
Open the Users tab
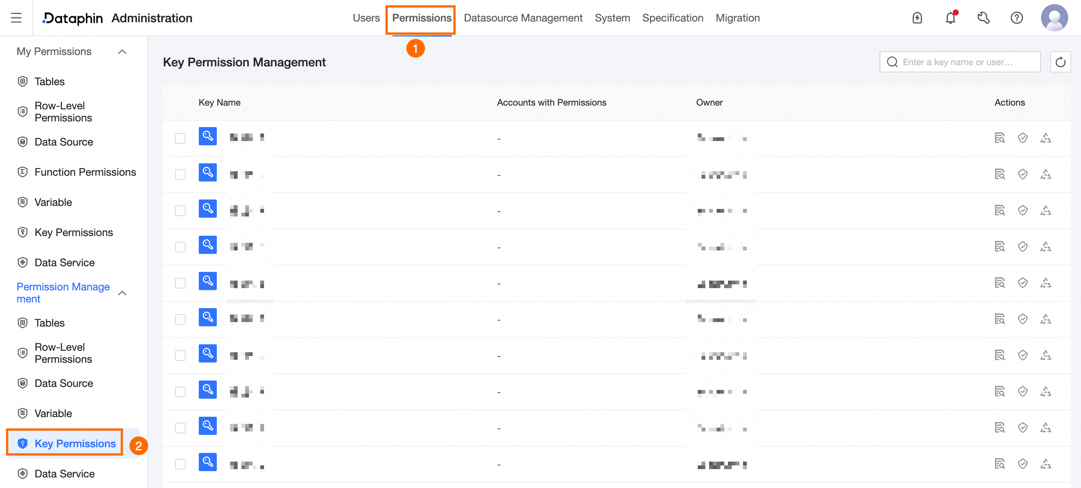coord(366,18)
